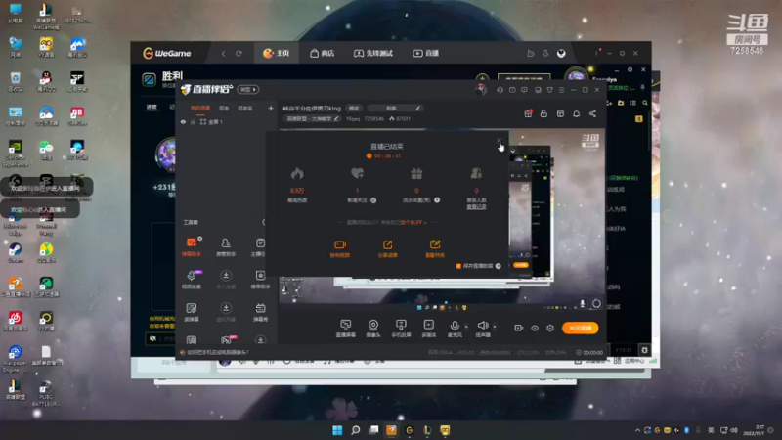The image size is (782, 440).
Task: Open the hamburger menu in 直播伴侣 title bar
Action: point(561,90)
